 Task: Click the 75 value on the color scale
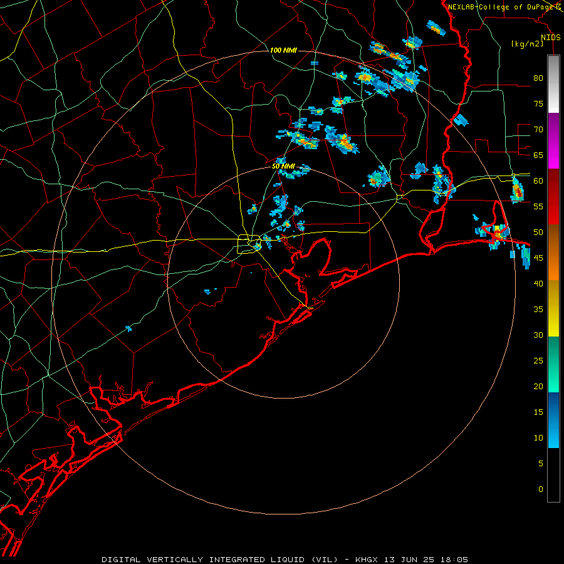[538, 103]
